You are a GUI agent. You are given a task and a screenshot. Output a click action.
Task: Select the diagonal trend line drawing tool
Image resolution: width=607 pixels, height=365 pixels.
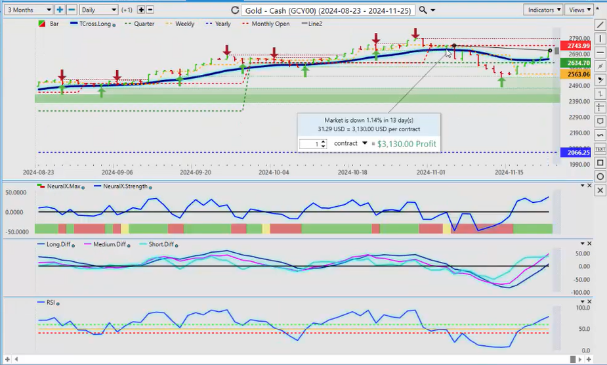tap(600, 25)
